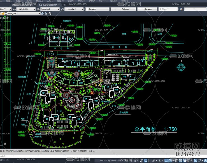Expand the Standard multileader style dropdown
Screen dimensions: 207x163
click(x=83, y=9)
